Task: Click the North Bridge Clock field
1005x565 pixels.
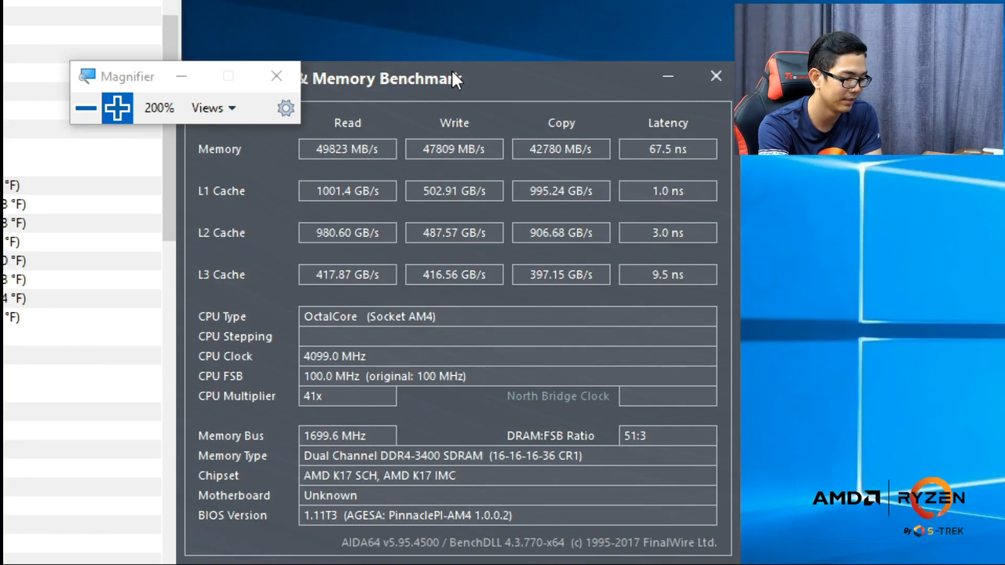Action: 667,395
